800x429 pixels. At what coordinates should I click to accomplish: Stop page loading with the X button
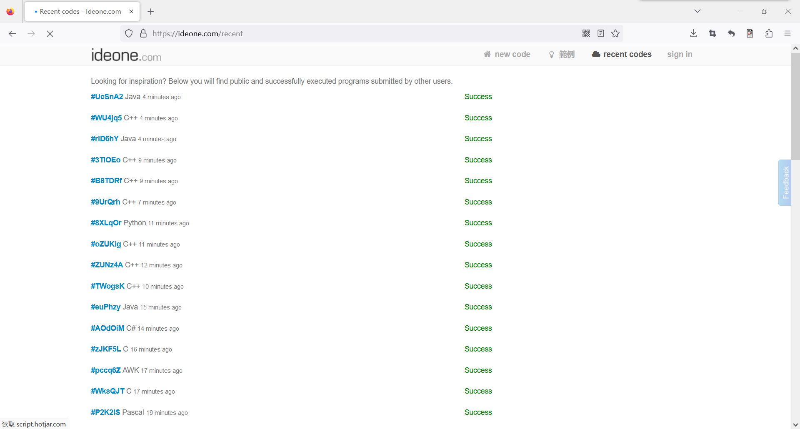click(x=50, y=34)
